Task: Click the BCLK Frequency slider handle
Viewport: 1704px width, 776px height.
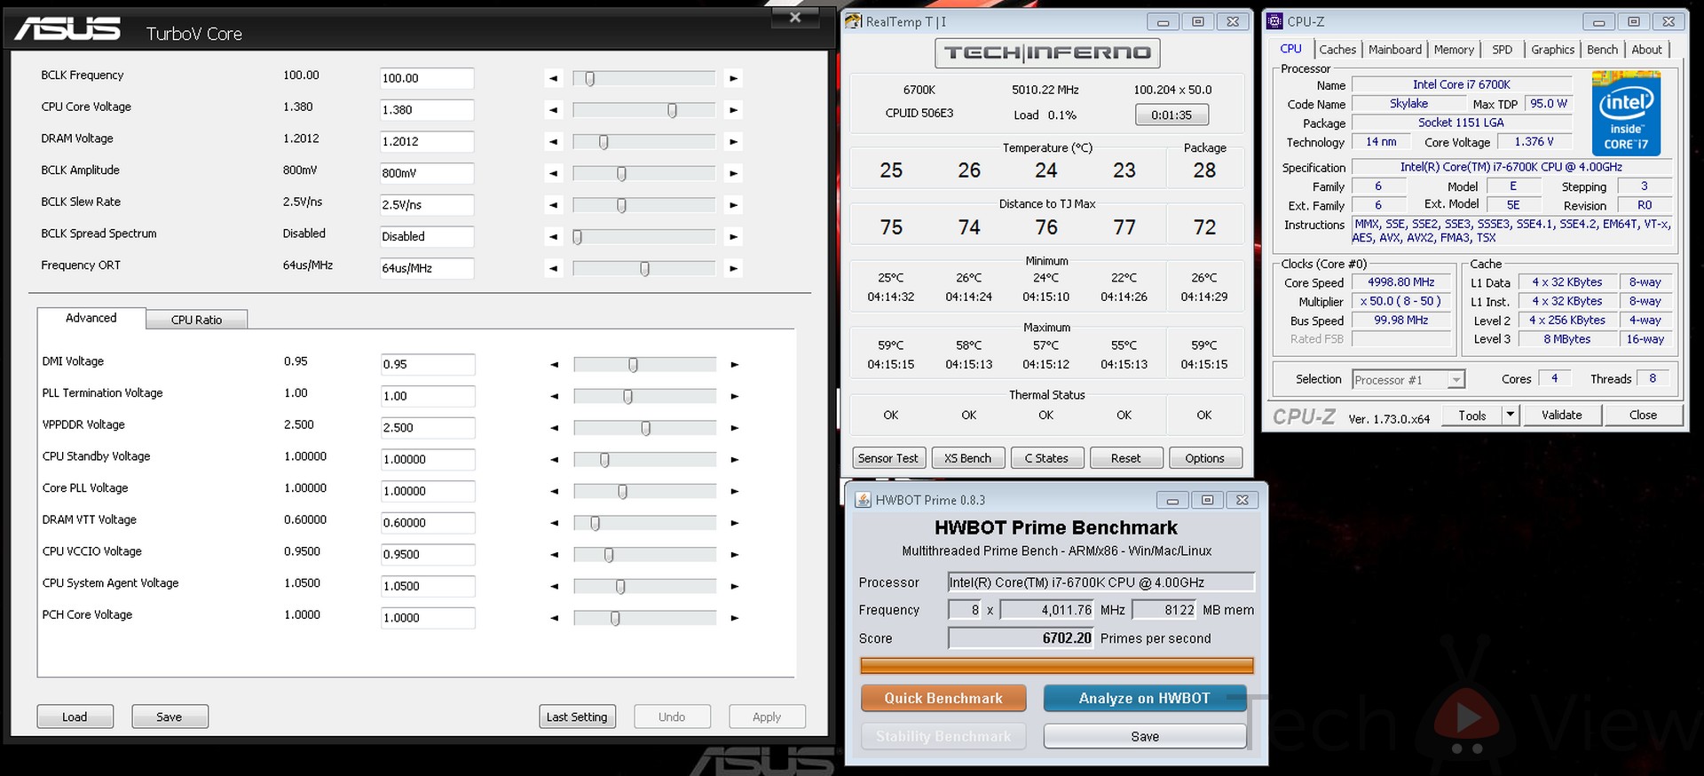Action: [x=589, y=79]
